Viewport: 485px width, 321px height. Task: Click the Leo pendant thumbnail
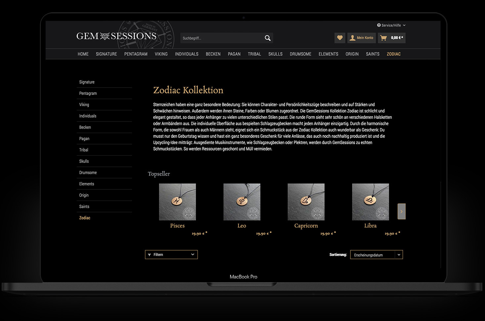242,202
